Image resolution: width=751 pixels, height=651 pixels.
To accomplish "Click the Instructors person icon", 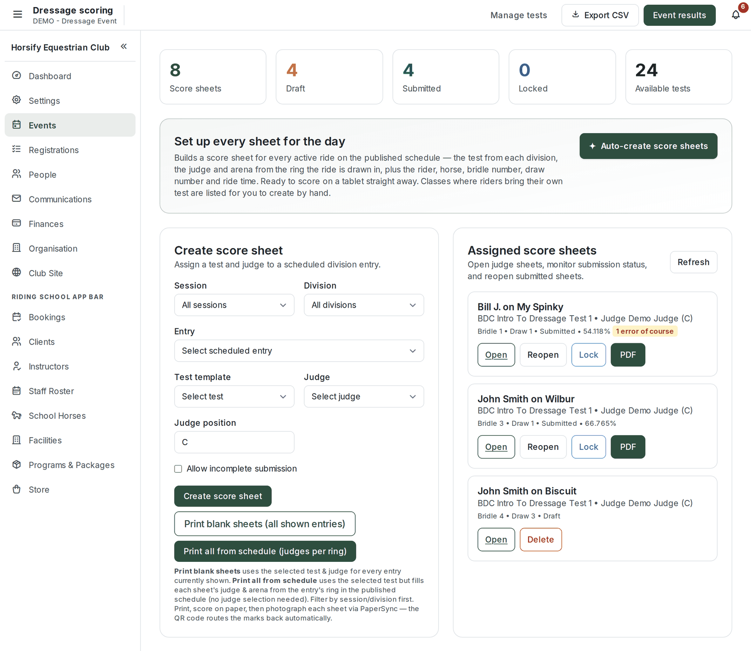I will pyautogui.click(x=16, y=366).
